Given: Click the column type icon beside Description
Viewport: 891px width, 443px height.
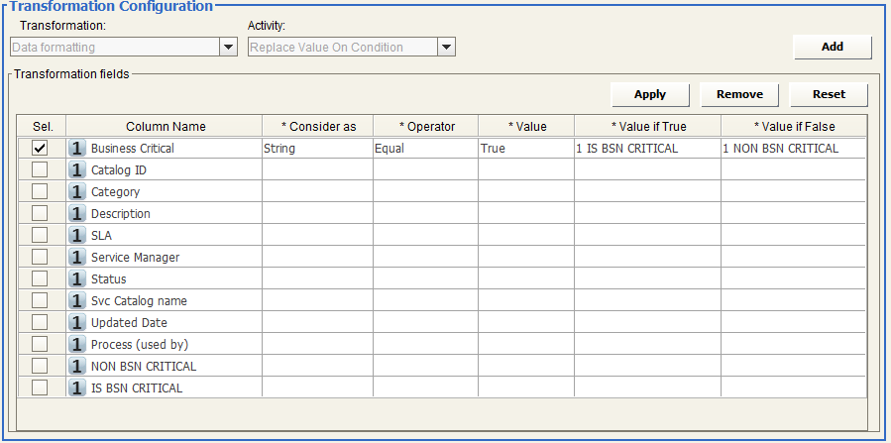Looking at the screenshot, I should (77, 214).
